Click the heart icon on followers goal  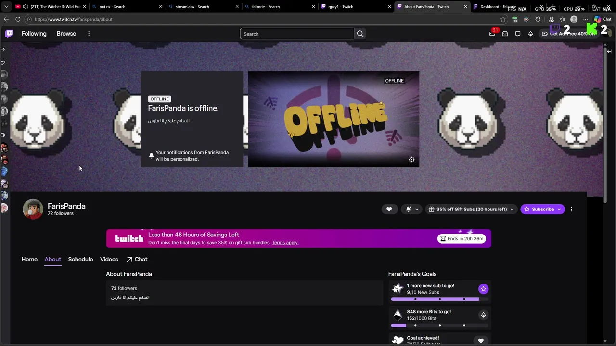tap(481, 341)
